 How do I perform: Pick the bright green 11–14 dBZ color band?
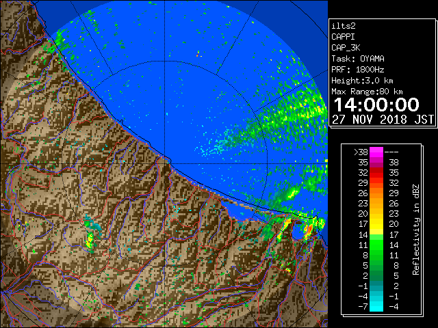tap(376, 245)
